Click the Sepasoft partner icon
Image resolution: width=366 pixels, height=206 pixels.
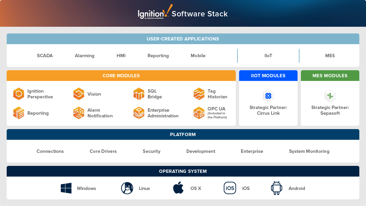pos(330,96)
